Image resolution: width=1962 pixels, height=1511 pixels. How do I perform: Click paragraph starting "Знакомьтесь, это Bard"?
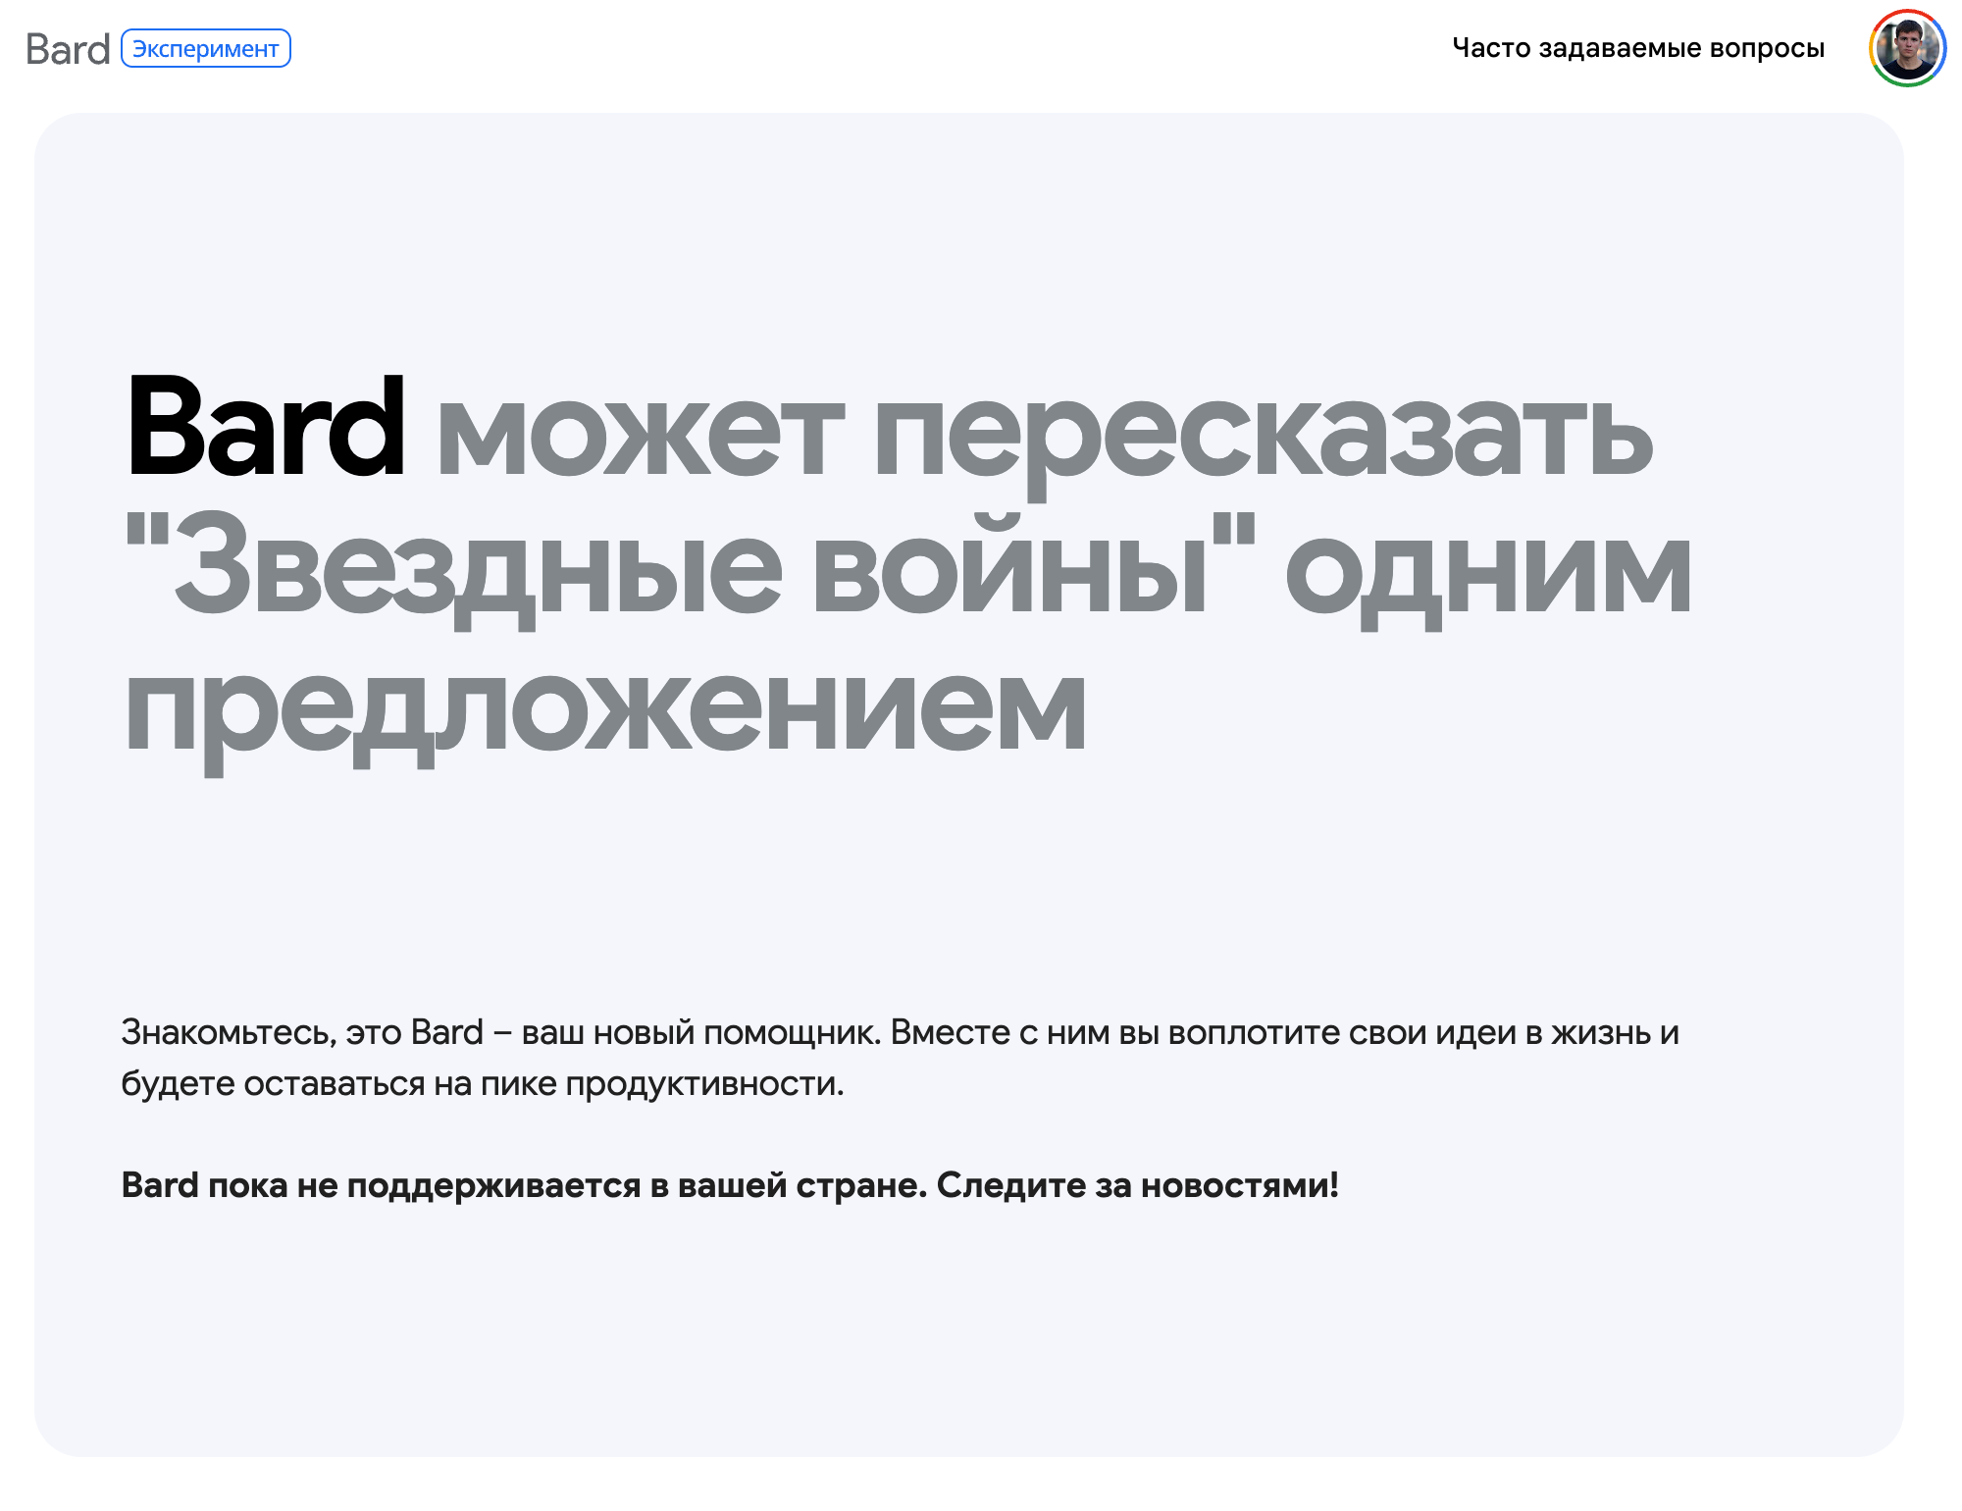tap(901, 1058)
